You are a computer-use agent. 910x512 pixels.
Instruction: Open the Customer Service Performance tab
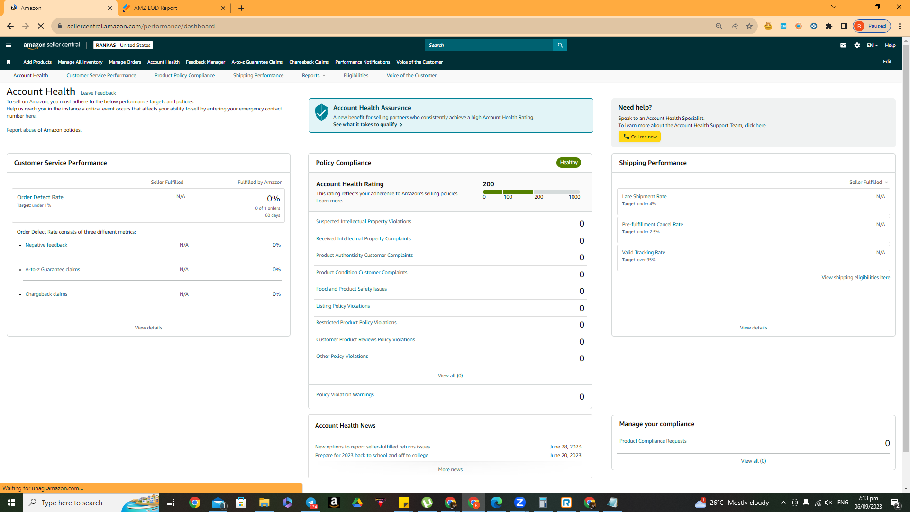(x=101, y=76)
